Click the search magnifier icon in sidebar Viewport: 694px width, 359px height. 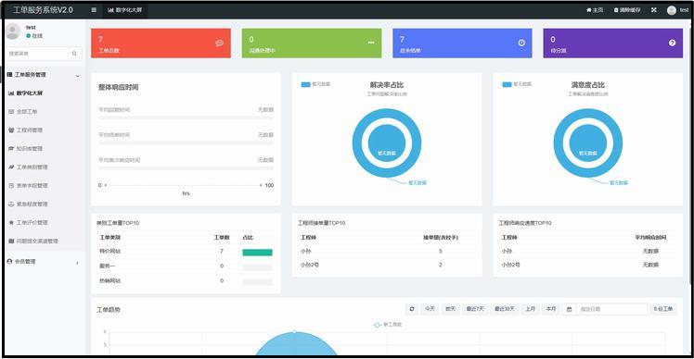click(x=74, y=54)
